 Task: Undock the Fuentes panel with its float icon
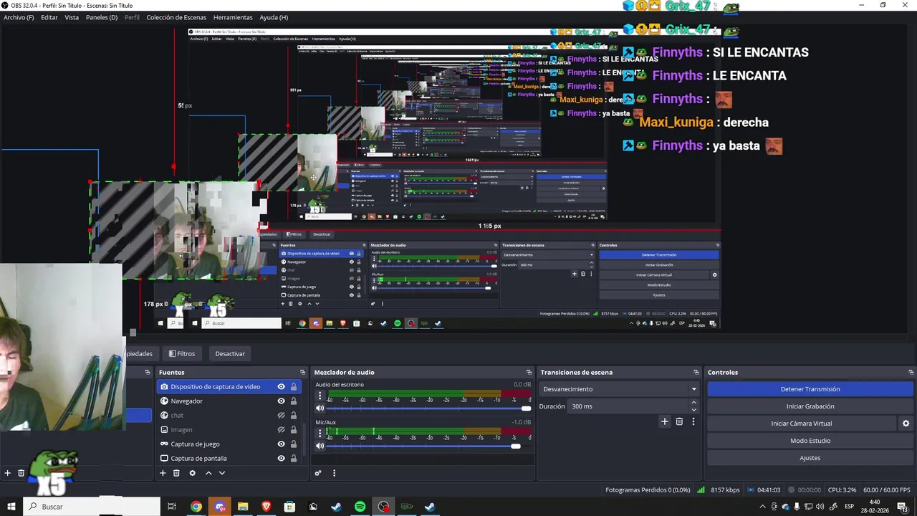pyautogui.click(x=302, y=372)
